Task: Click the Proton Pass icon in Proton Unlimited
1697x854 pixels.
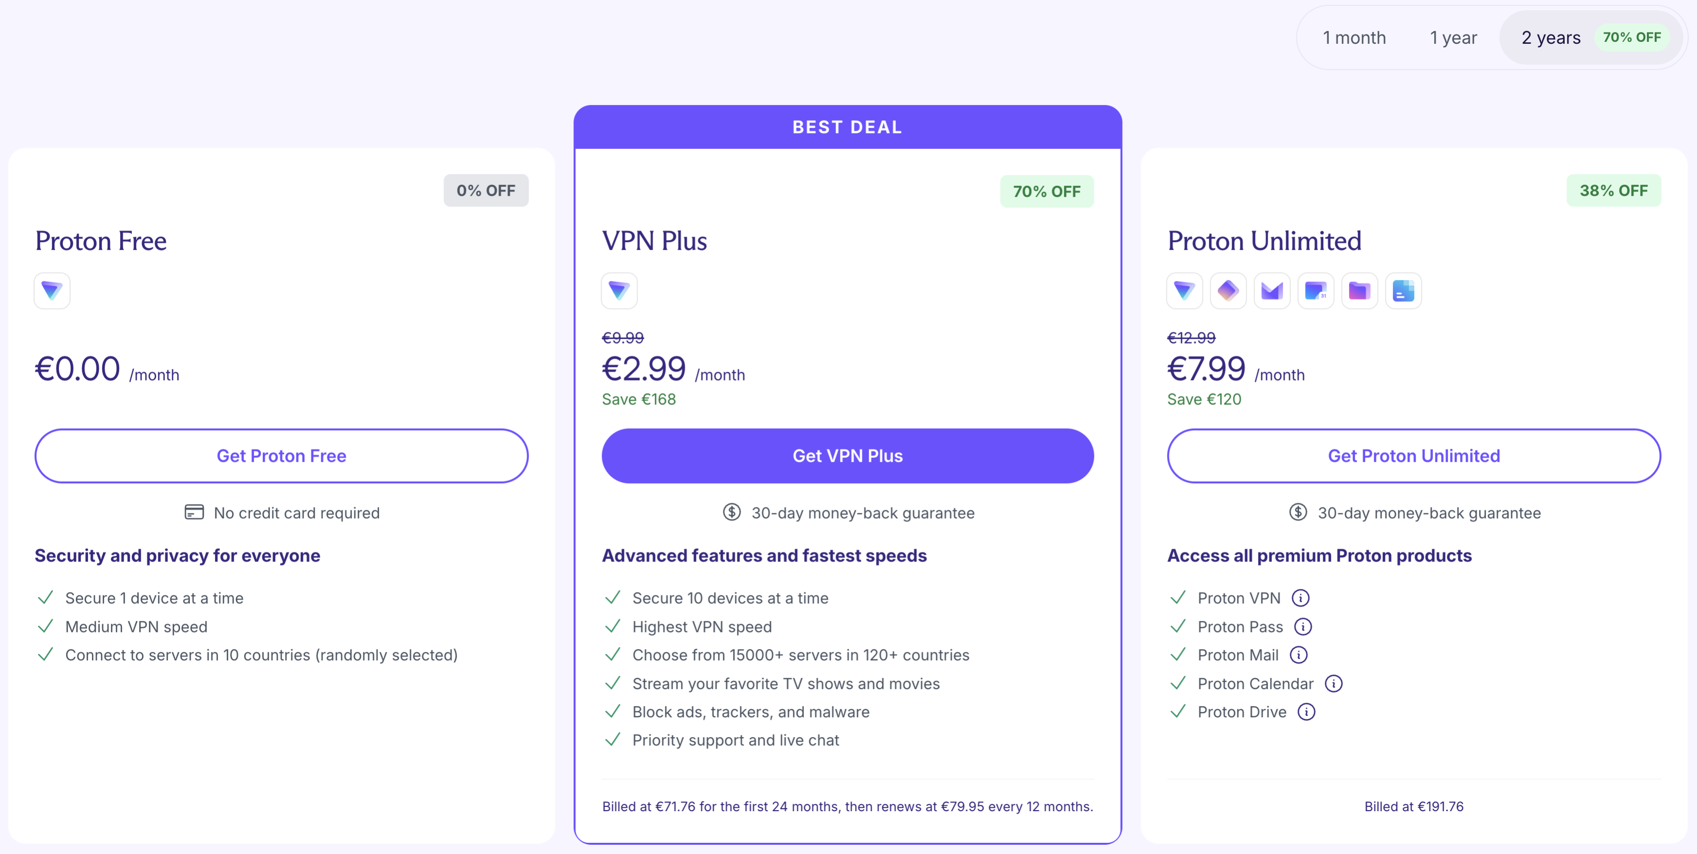Action: (x=1228, y=291)
